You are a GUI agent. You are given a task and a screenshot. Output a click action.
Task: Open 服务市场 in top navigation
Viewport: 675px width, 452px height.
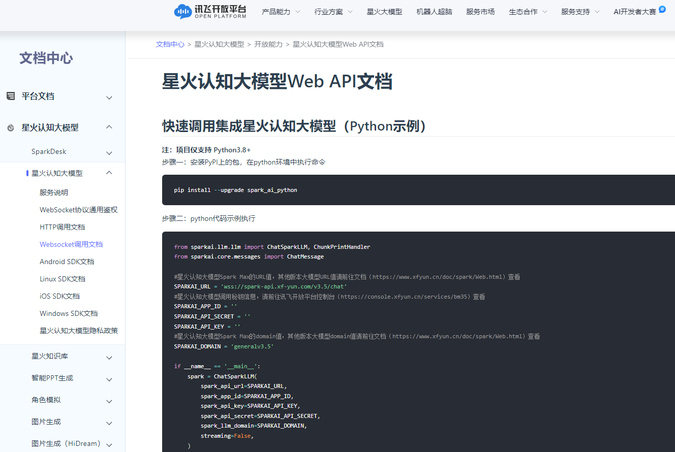click(480, 12)
